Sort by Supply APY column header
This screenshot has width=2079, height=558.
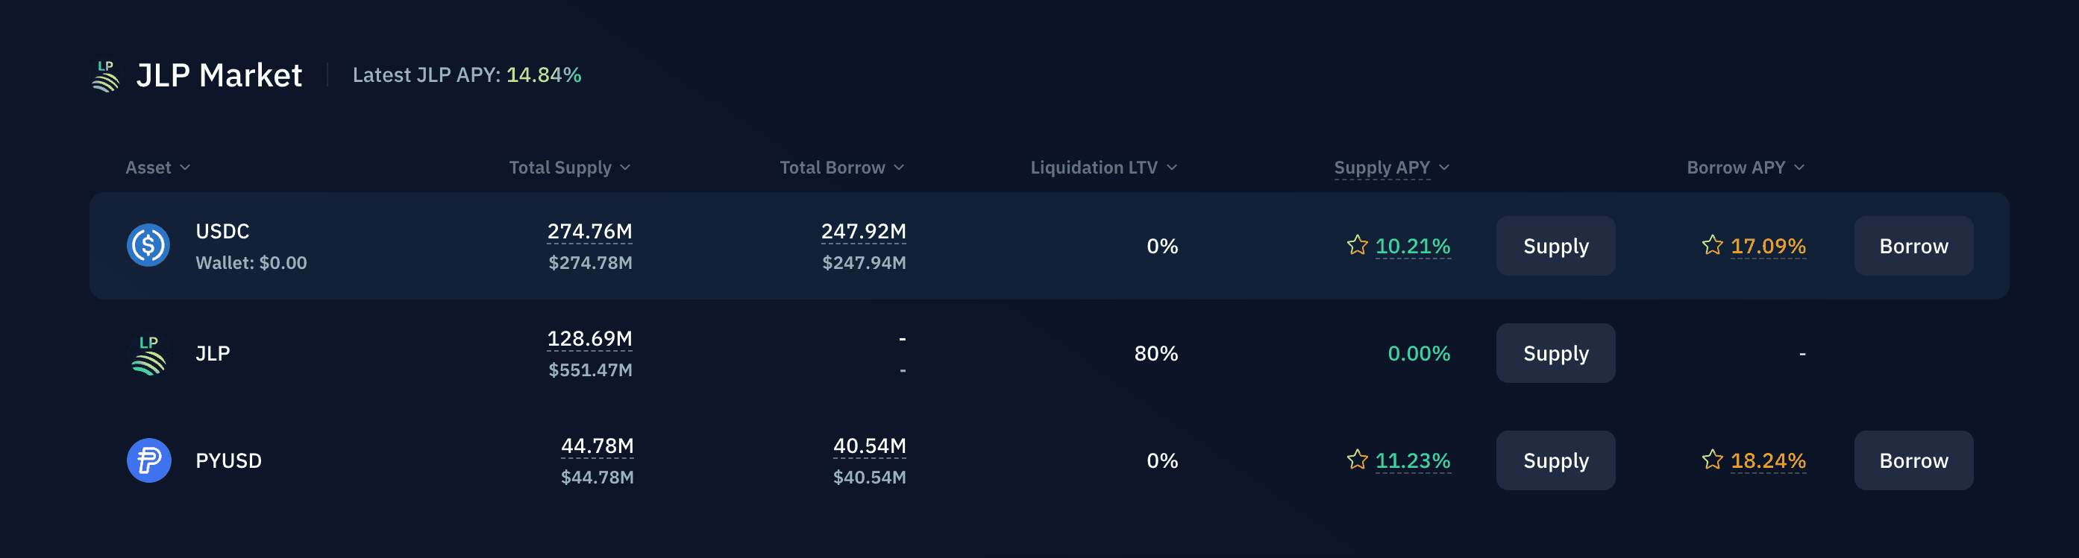click(1390, 168)
